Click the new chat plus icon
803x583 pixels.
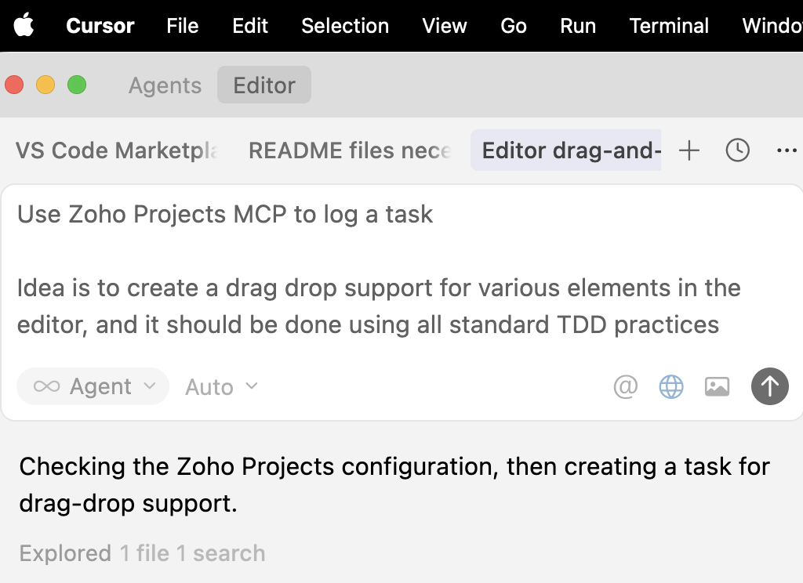click(689, 150)
